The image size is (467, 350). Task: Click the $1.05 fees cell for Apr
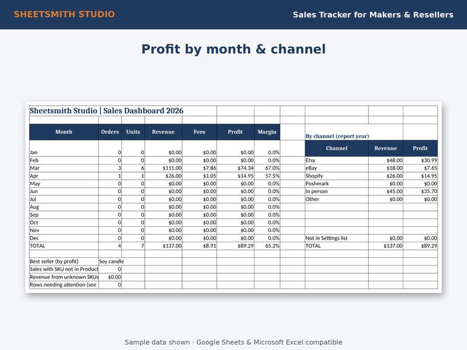(x=199, y=176)
